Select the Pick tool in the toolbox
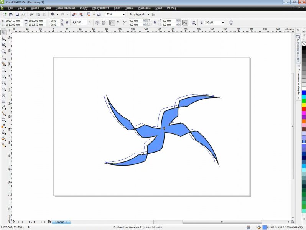The image size is (306, 230). pos(3,32)
